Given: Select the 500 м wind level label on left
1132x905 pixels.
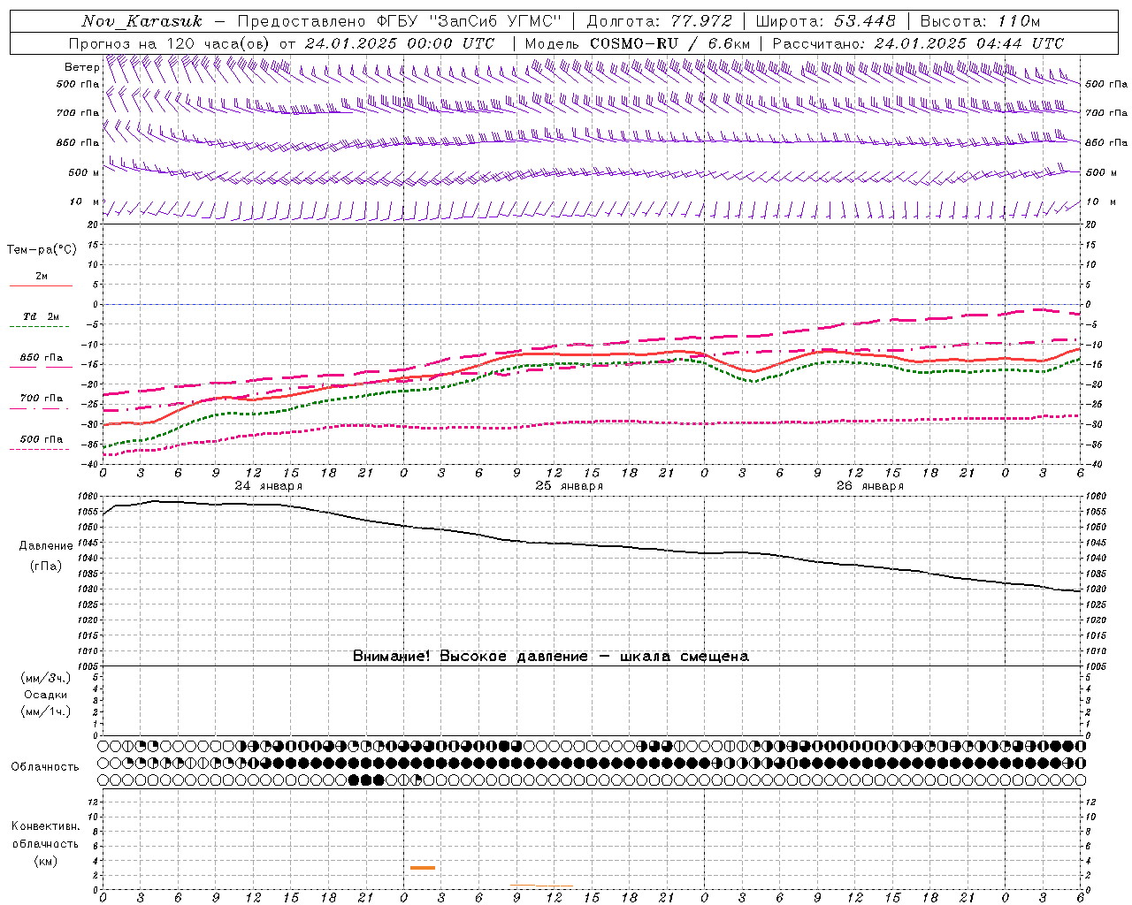Looking at the screenshot, I should click(x=84, y=172).
